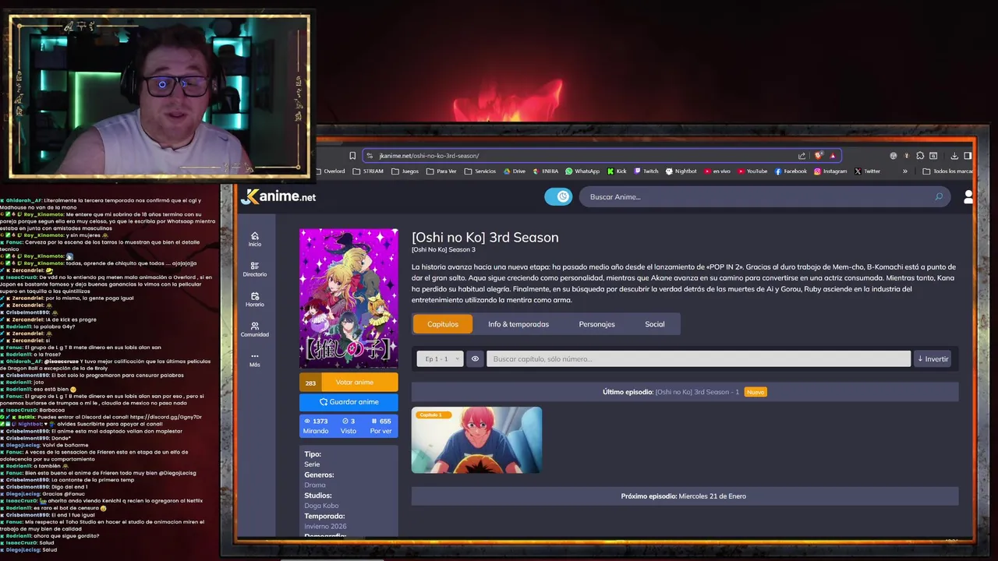Open the WhatsApp bookmark

tap(582, 171)
